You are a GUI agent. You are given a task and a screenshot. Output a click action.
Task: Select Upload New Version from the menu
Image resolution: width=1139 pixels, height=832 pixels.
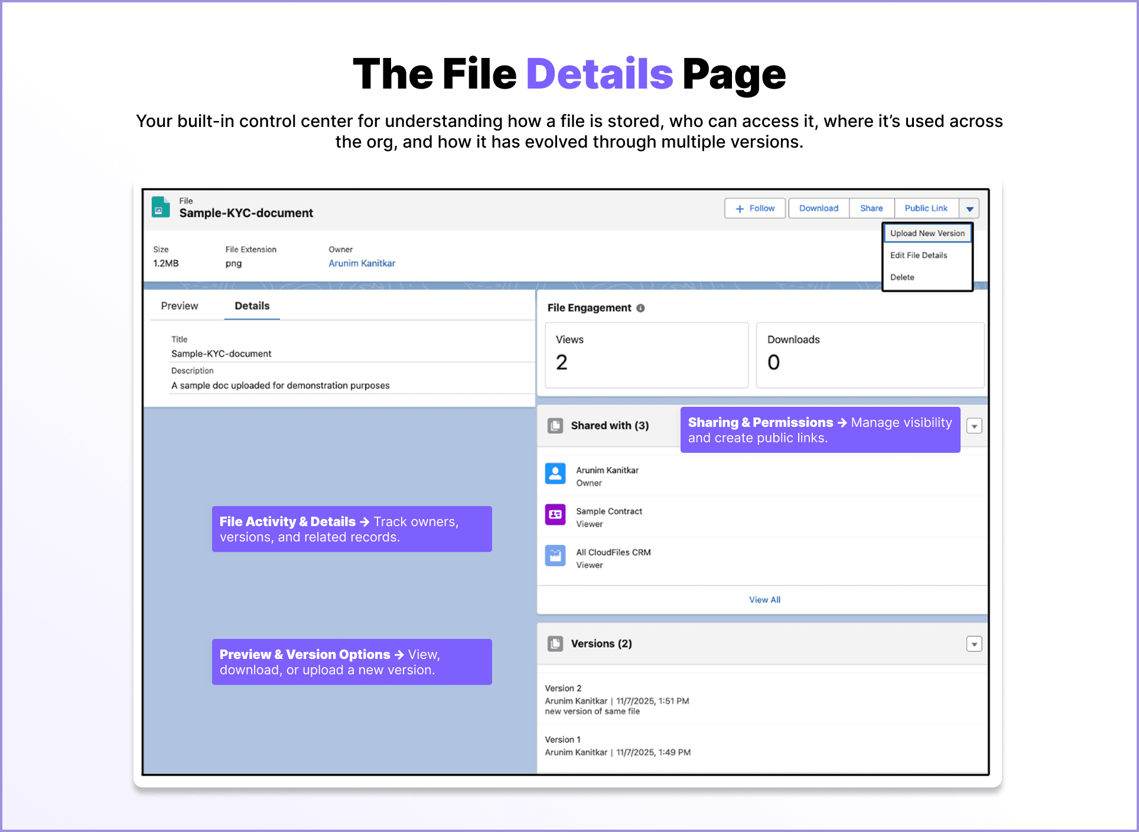pyautogui.click(x=927, y=233)
